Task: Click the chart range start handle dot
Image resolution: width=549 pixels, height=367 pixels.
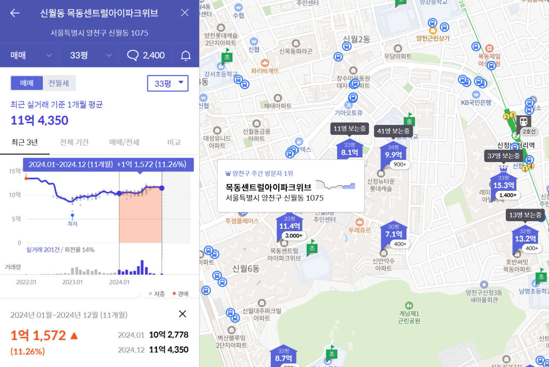Action: coord(119,193)
